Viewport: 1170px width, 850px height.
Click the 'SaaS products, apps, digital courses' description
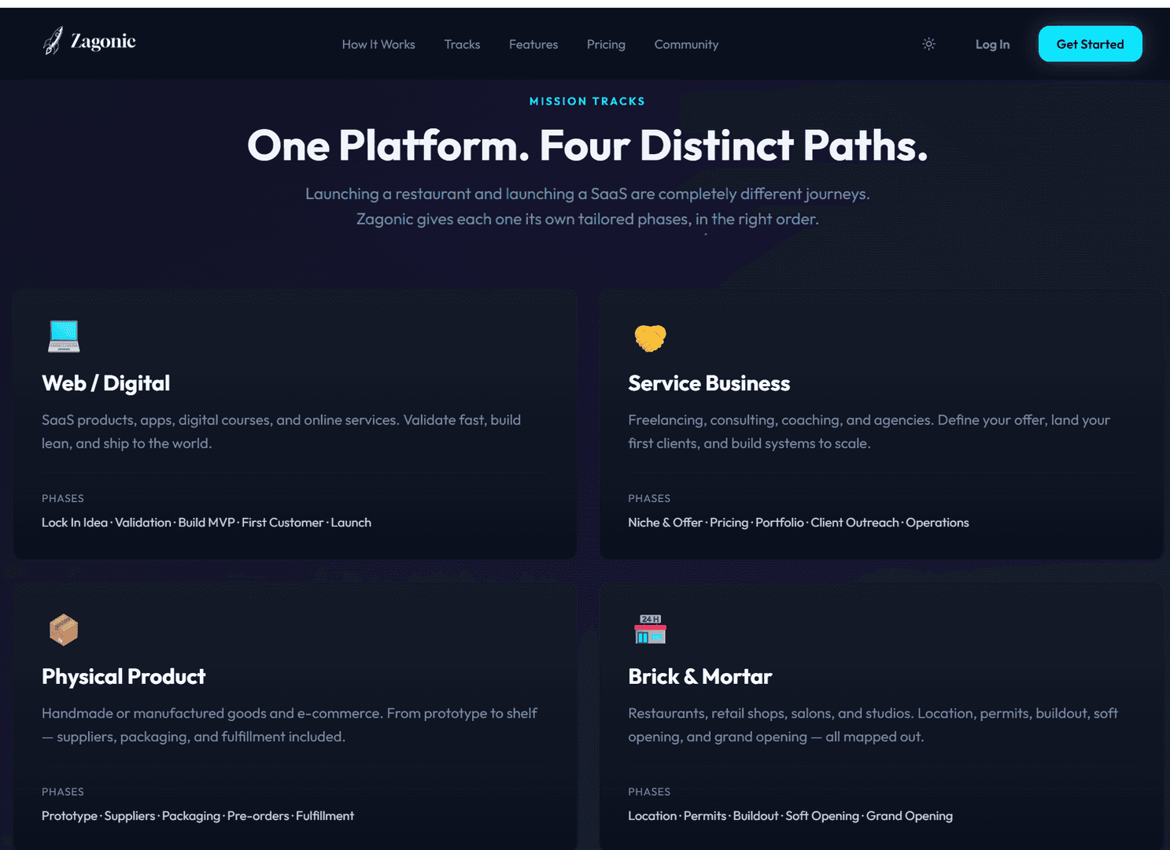pos(282,432)
